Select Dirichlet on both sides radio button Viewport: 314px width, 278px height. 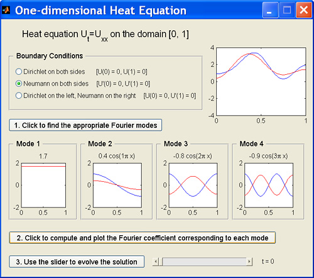pyautogui.click(x=19, y=72)
